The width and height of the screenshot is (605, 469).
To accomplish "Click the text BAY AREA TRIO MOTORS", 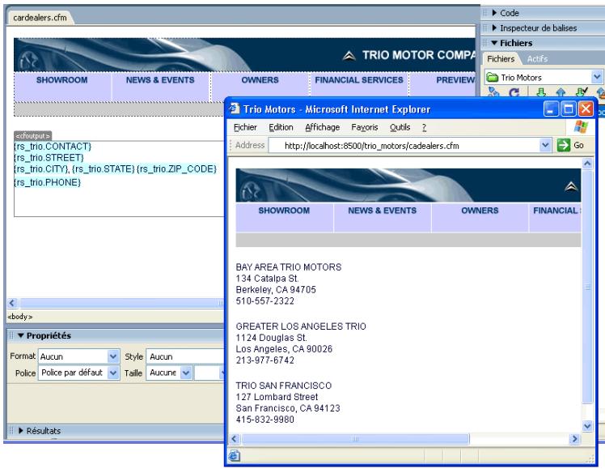I will 289,267.
